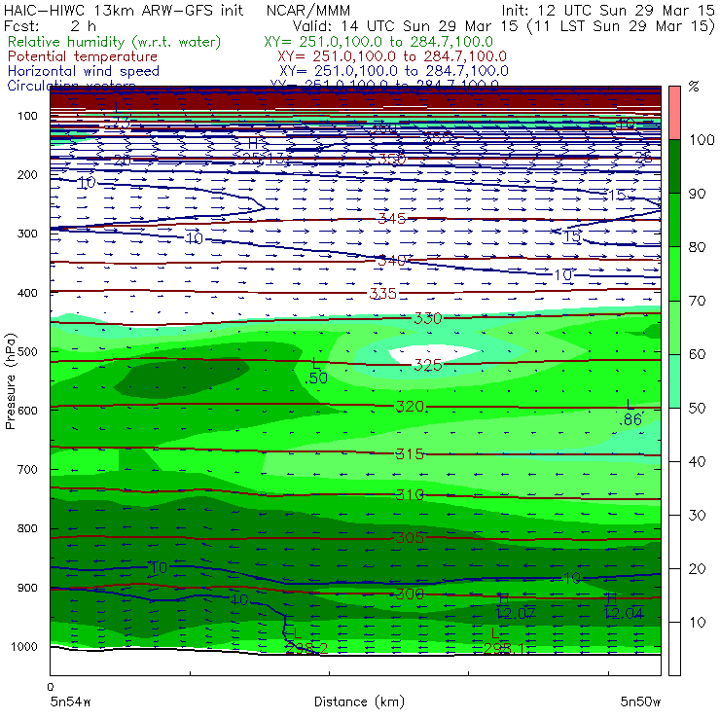Click the 'HAIC-HIWC 13km ARW-GFS init' title
Screen dimensions: 720x720
[x=124, y=10]
